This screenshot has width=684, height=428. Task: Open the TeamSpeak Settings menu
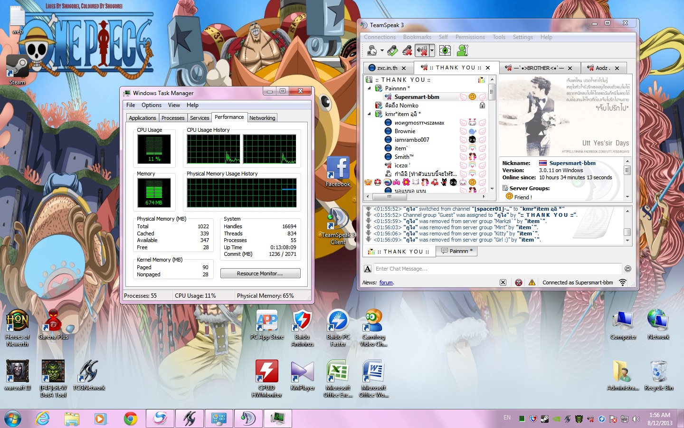[x=522, y=37]
